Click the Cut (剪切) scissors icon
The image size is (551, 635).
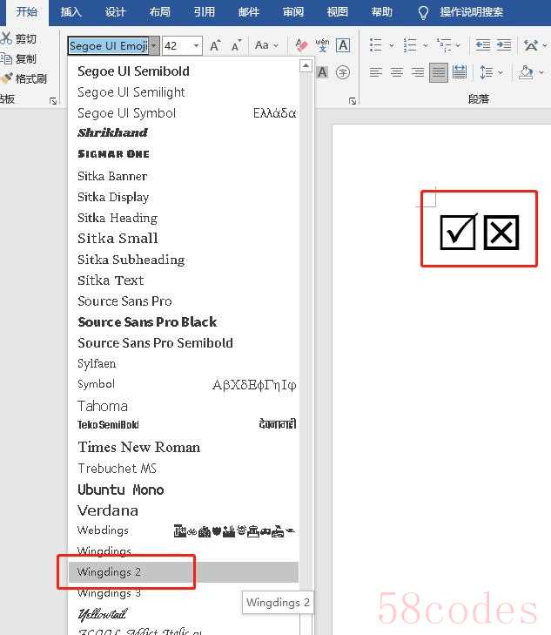pos(6,38)
